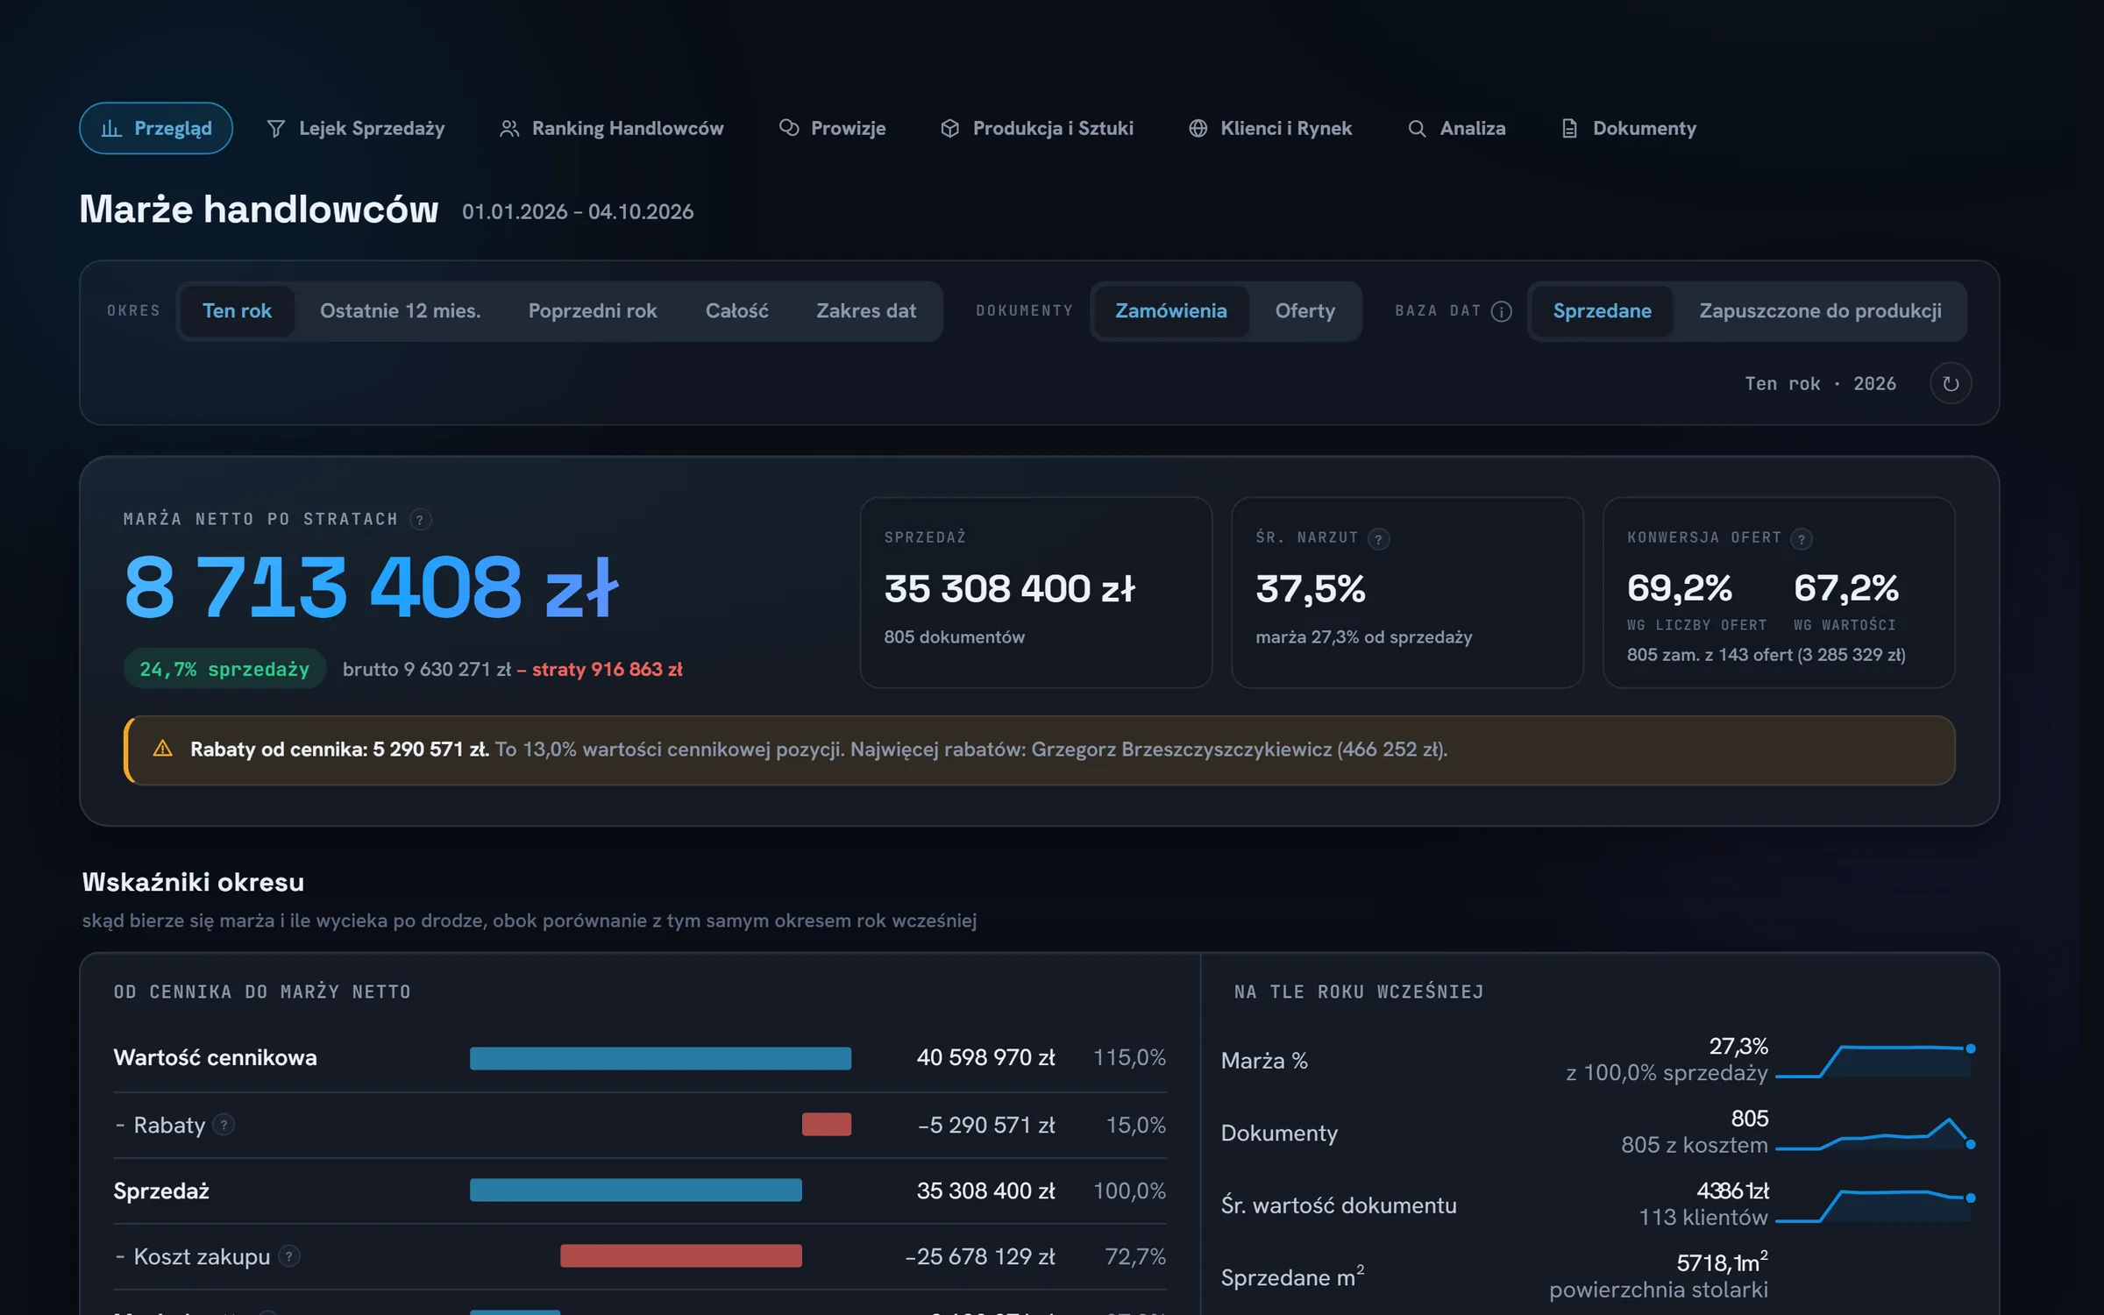Switch to the Prowizje tab

pos(833,129)
